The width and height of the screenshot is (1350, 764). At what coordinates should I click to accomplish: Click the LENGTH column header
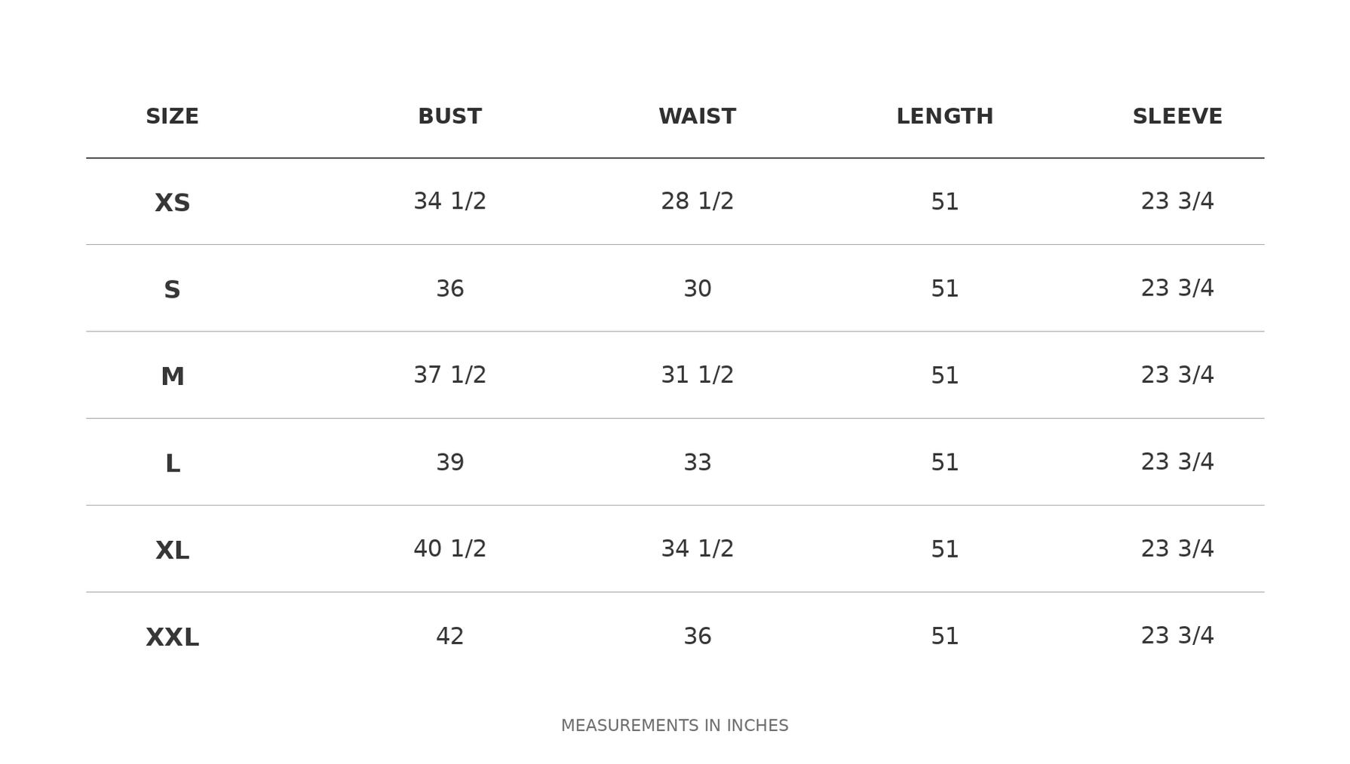click(x=944, y=117)
